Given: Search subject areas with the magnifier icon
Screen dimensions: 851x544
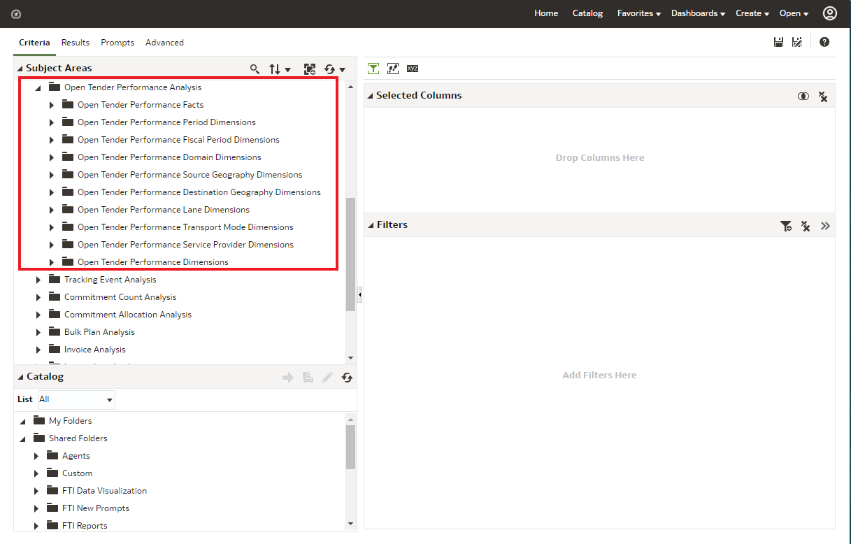Looking at the screenshot, I should point(255,69).
